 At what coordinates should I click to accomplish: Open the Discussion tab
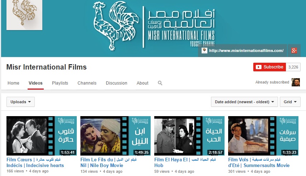click(117, 83)
